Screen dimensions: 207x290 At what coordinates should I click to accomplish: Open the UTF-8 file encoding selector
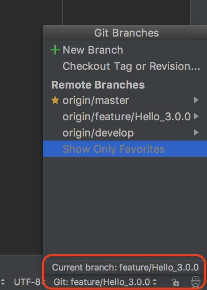coord(27,282)
